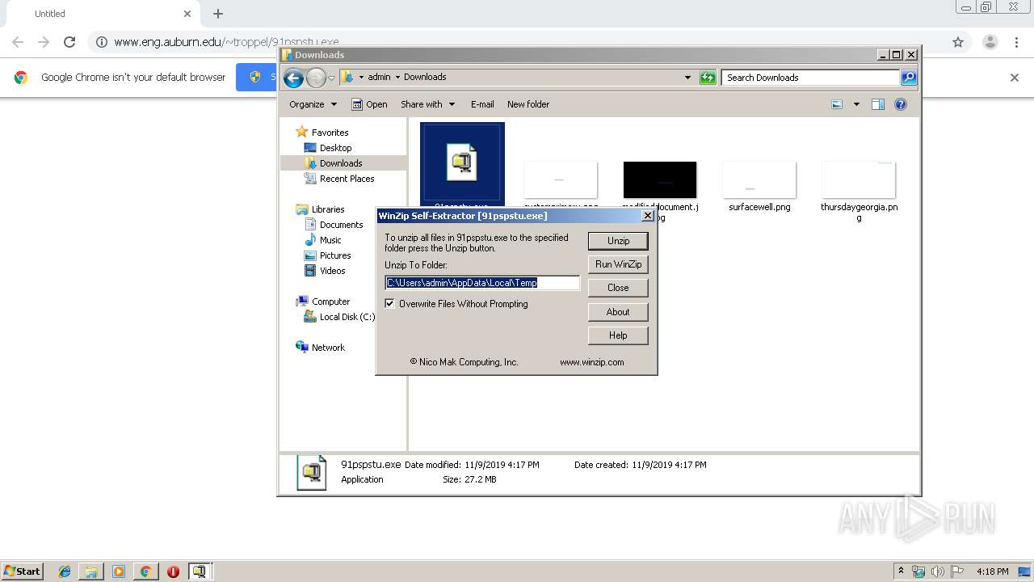This screenshot has width=1034, height=582.
Task: Select the thursdaygeorgia.png file
Action: 859,191
